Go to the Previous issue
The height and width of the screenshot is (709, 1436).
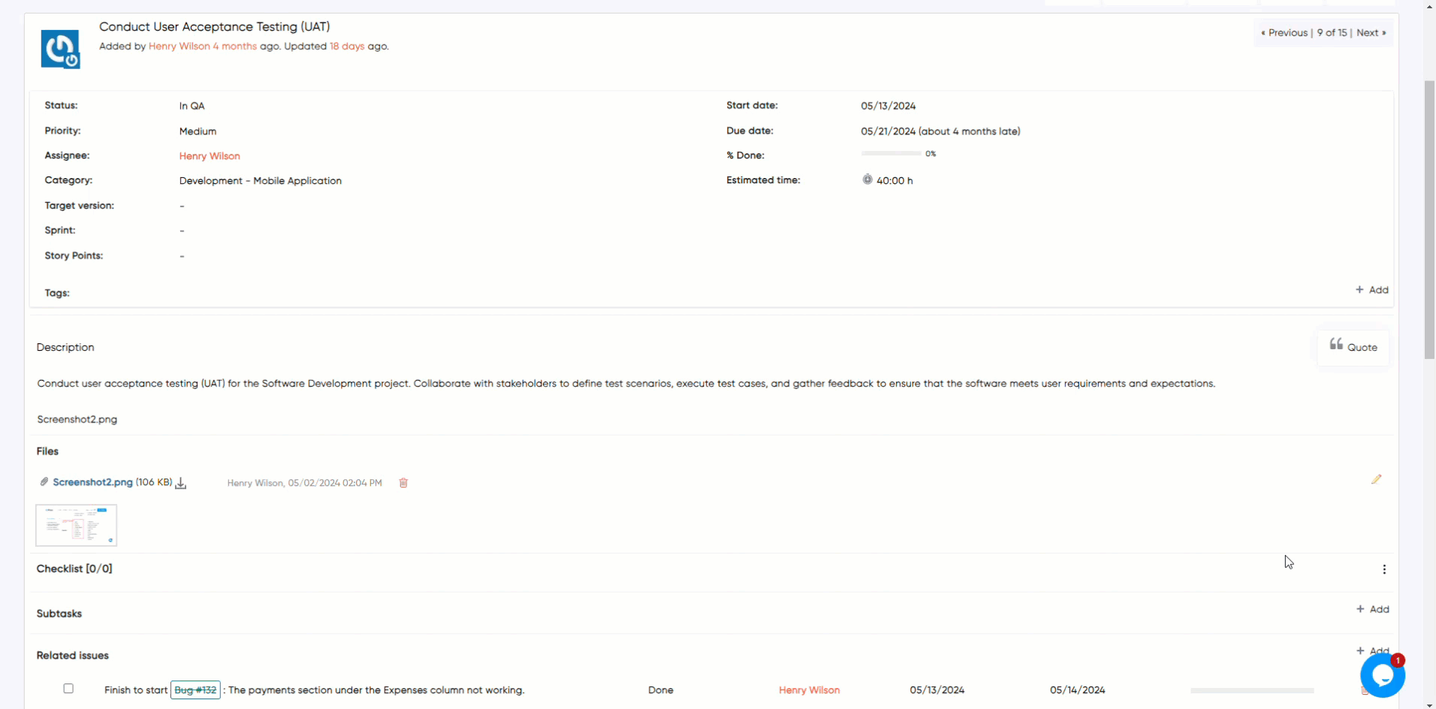pos(1284,33)
